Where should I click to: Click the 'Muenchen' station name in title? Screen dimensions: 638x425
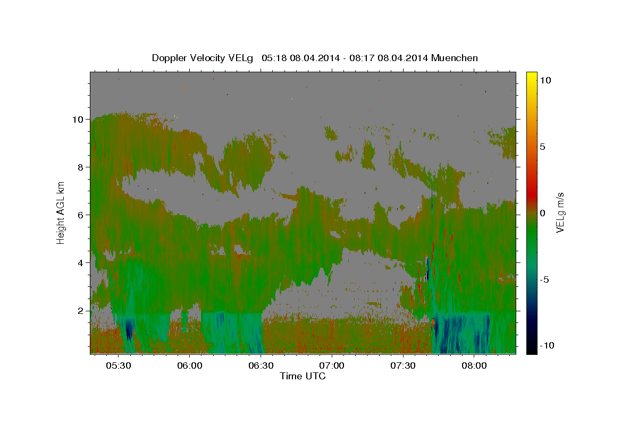[x=455, y=58]
